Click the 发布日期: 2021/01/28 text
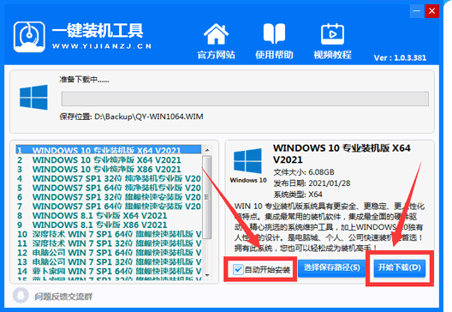 (312, 183)
